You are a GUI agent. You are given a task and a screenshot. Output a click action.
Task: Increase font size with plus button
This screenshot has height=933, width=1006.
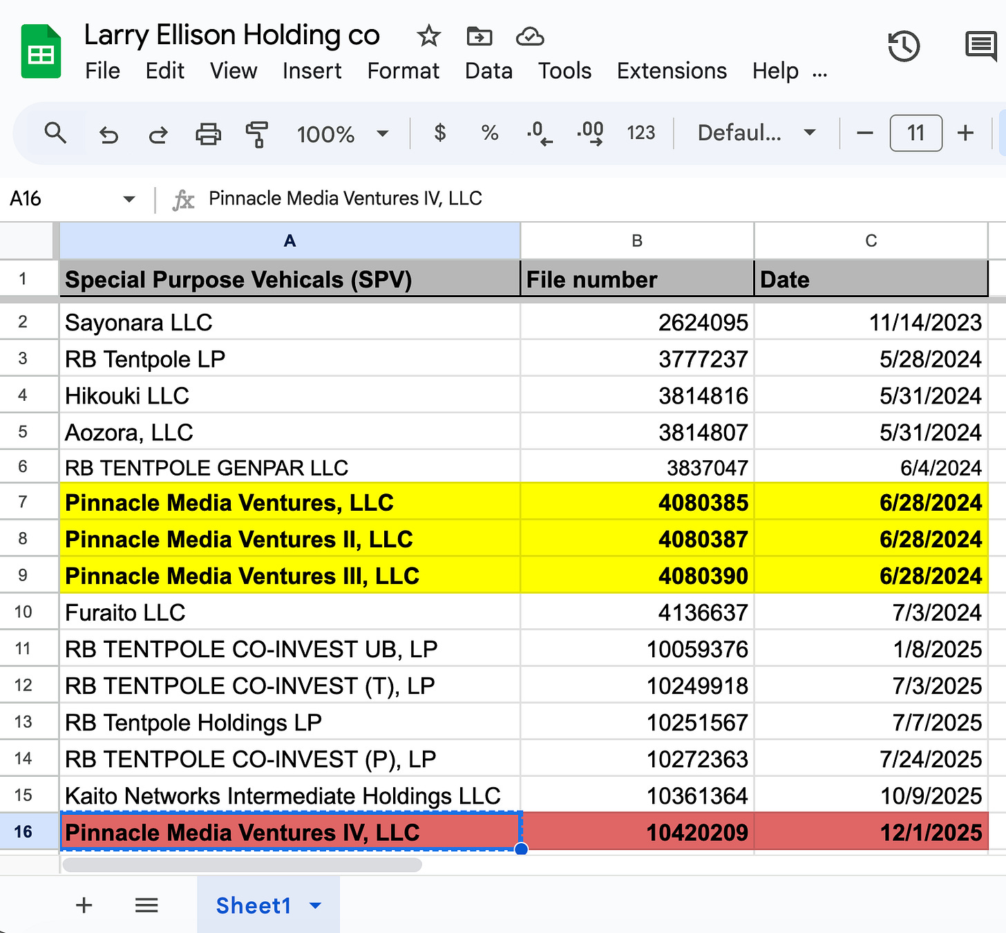(x=965, y=133)
